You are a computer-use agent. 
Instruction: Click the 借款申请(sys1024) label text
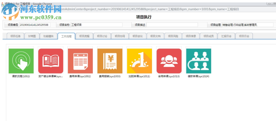pos(198,76)
